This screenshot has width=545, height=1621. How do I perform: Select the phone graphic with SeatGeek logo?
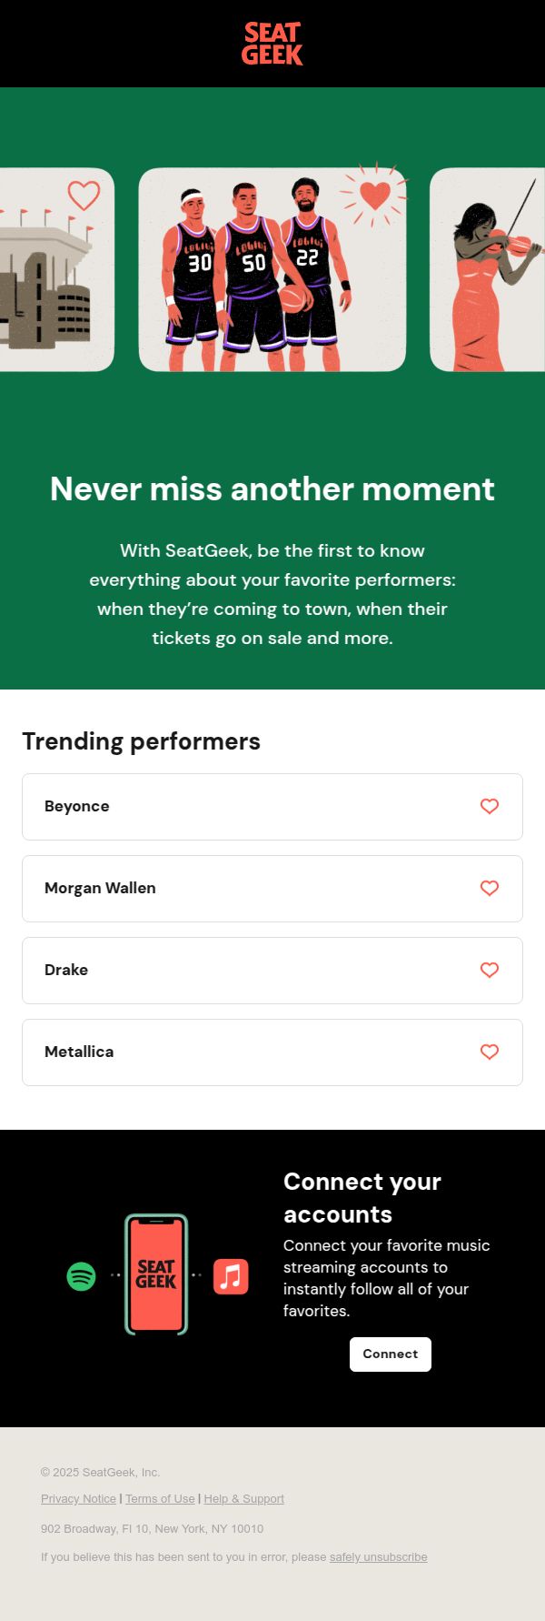pos(156,1274)
